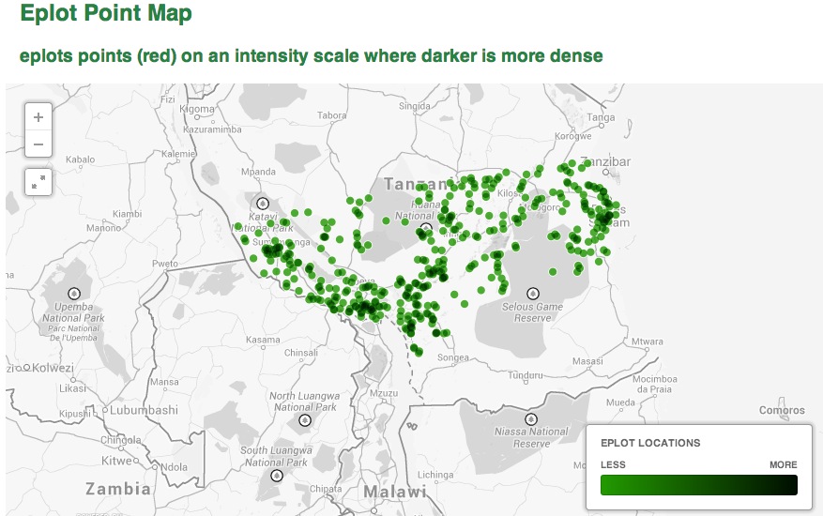The height and width of the screenshot is (516, 823).
Task: Click the Mzuzu label on map
Action: (x=384, y=393)
